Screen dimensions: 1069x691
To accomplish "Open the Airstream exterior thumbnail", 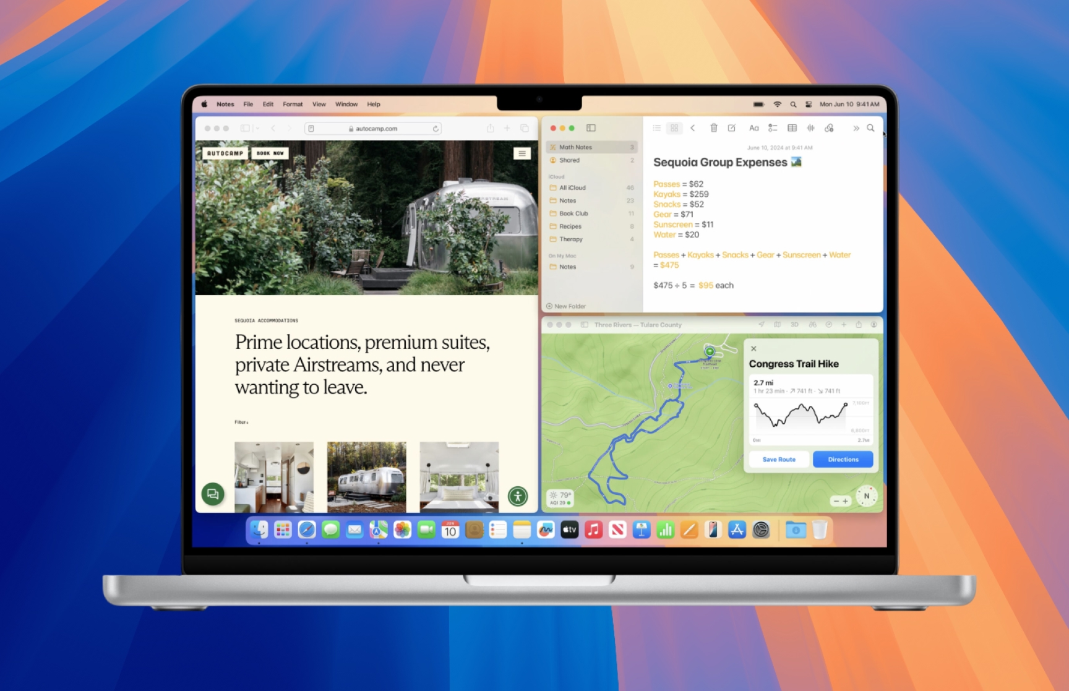I will (367, 477).
